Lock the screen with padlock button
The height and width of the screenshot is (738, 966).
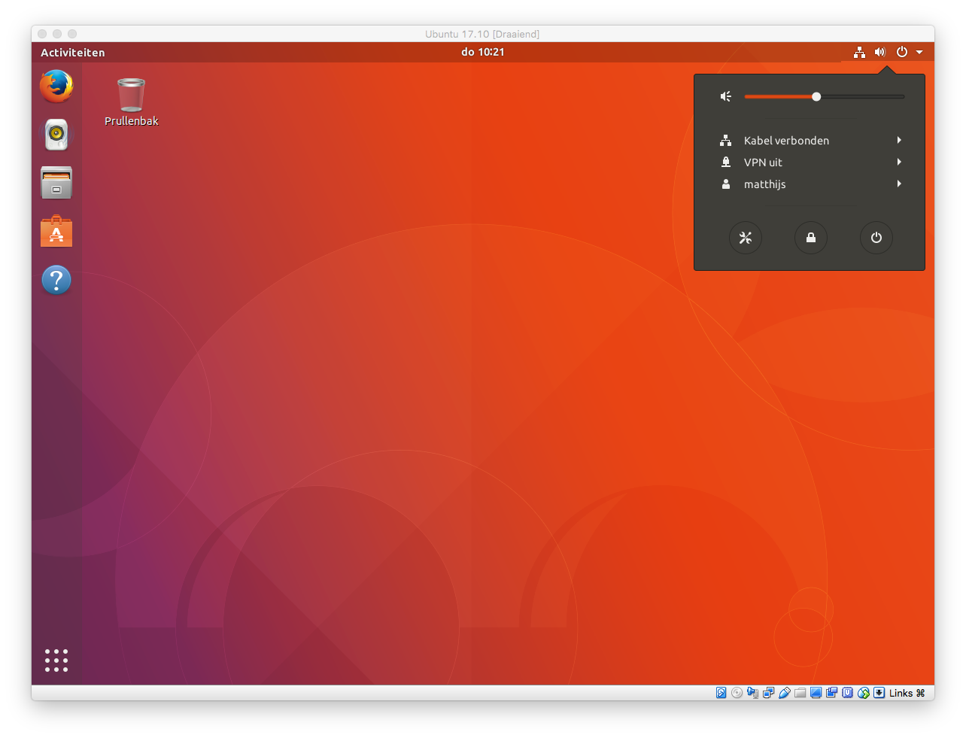tap(811, 238)
